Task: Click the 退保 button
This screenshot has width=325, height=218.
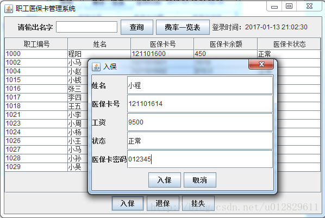Action: pos(163,203)
